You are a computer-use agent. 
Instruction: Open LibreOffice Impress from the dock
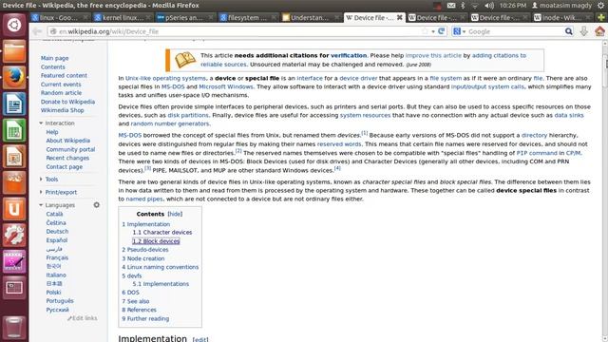[14, 156]
